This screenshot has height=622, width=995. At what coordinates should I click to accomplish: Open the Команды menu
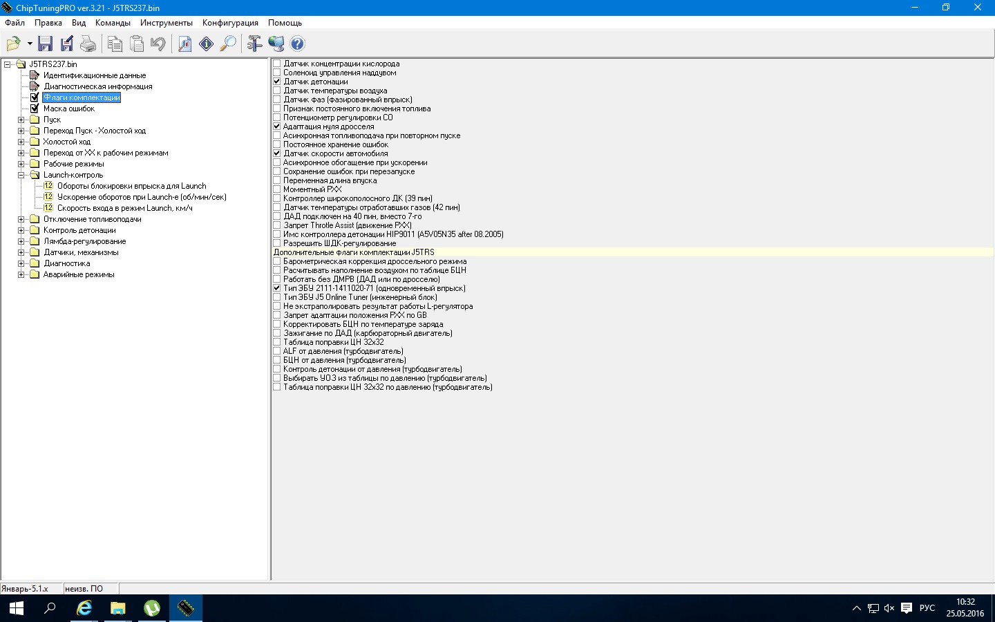tap(113, 23)
